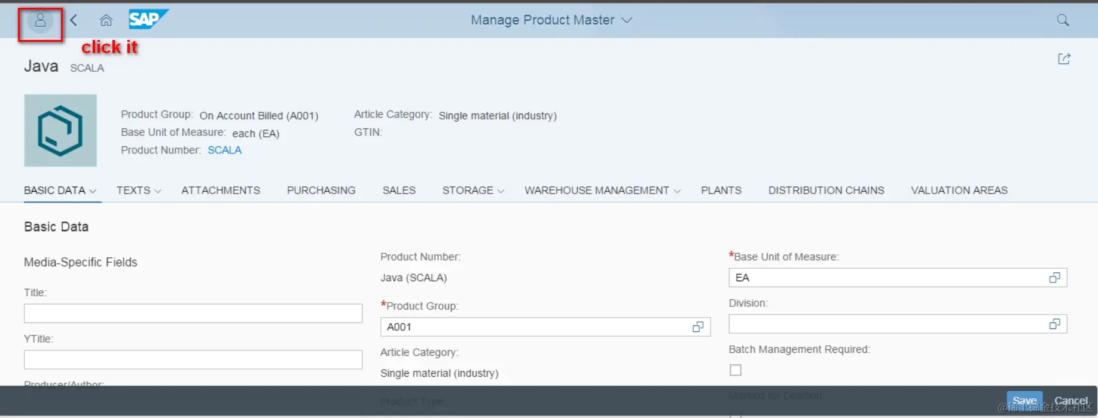This screenshot has height=418, width=1098.
Task: Select the 'Media-Specific Fields' heading
Action: click(x=81, y=262)
